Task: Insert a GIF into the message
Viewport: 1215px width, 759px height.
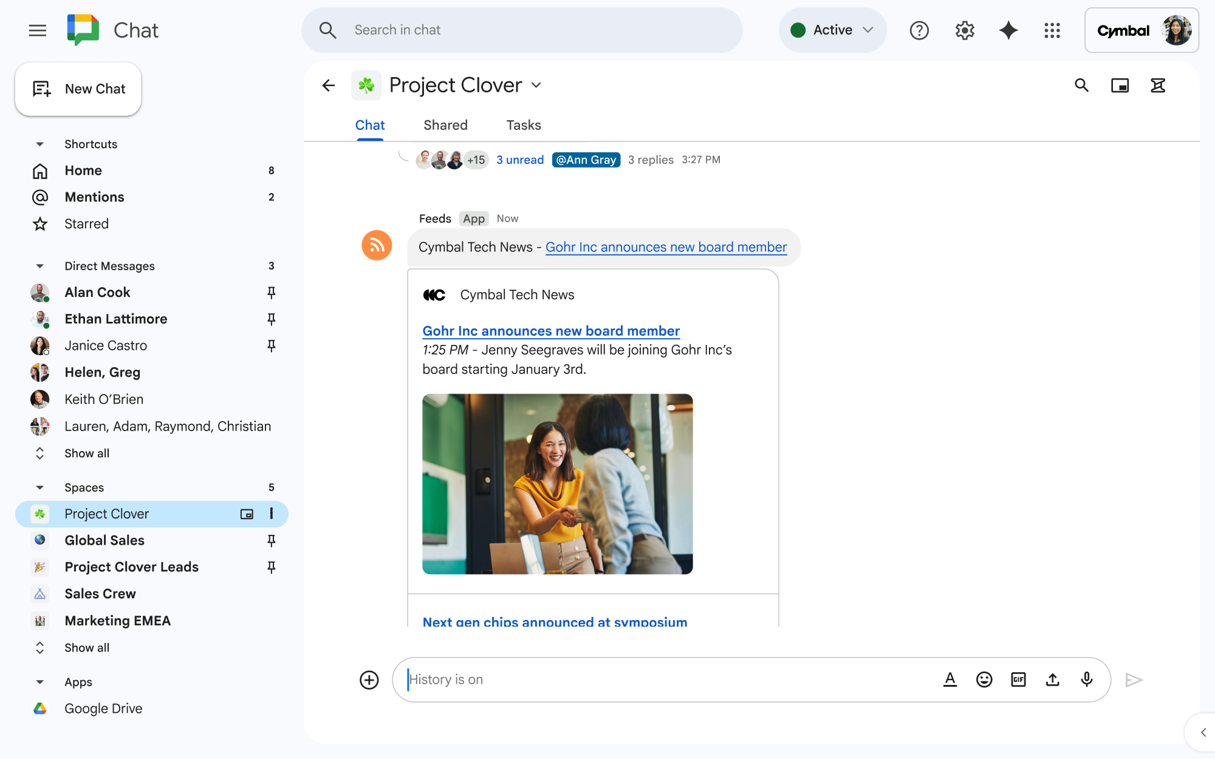Action: coord(1018,679)
